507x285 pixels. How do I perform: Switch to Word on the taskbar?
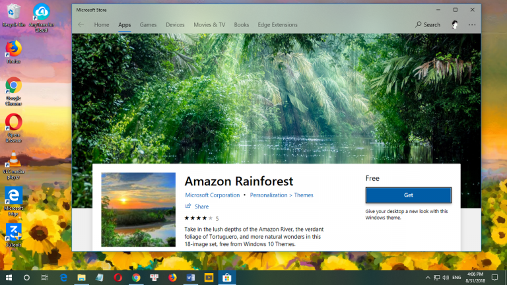[x=190, y=278]
